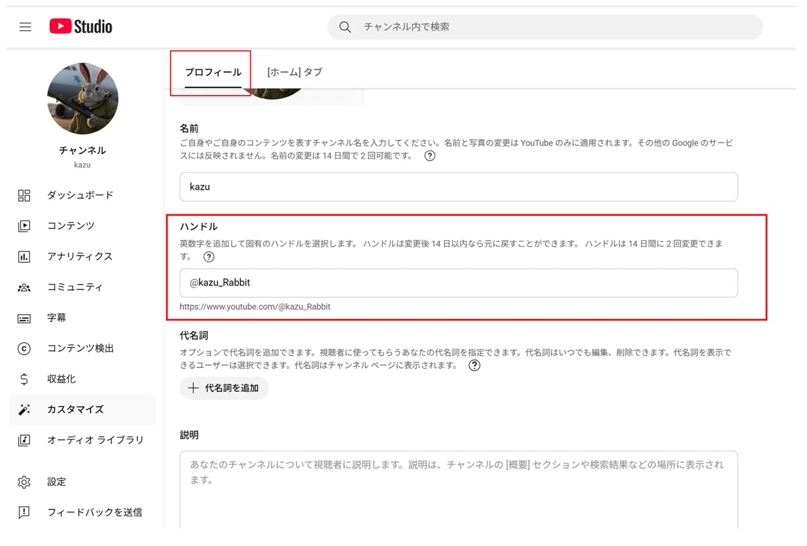The width and height of the screenshot is (807, 546).
Task: Click the Subtitles caption icon
Action: (24, 318)
